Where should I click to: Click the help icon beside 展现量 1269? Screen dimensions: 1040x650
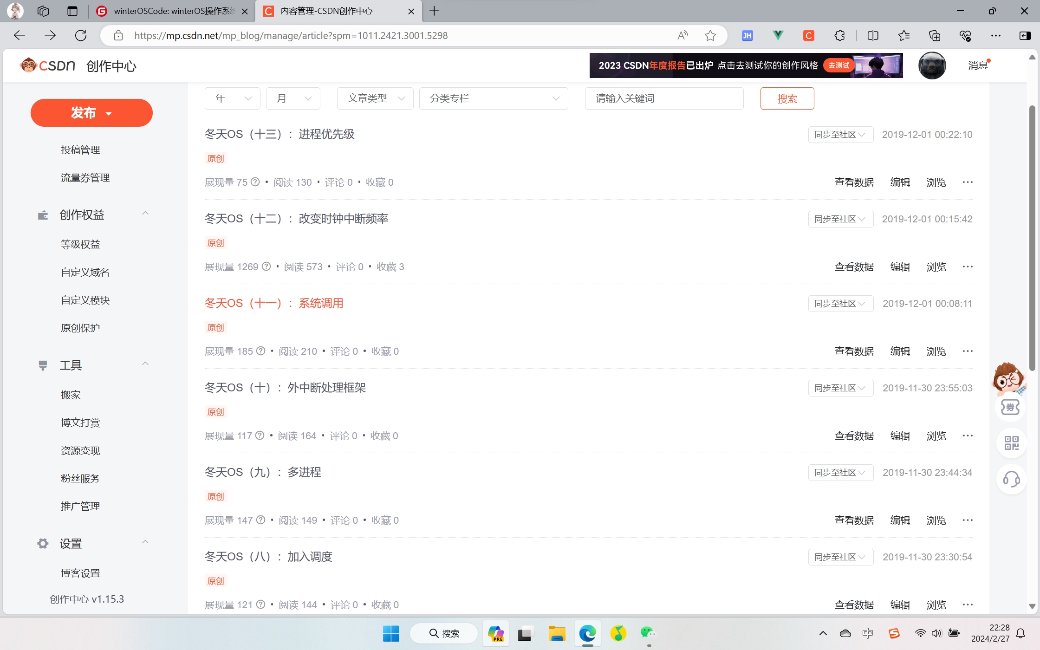(x=266, y=266)
